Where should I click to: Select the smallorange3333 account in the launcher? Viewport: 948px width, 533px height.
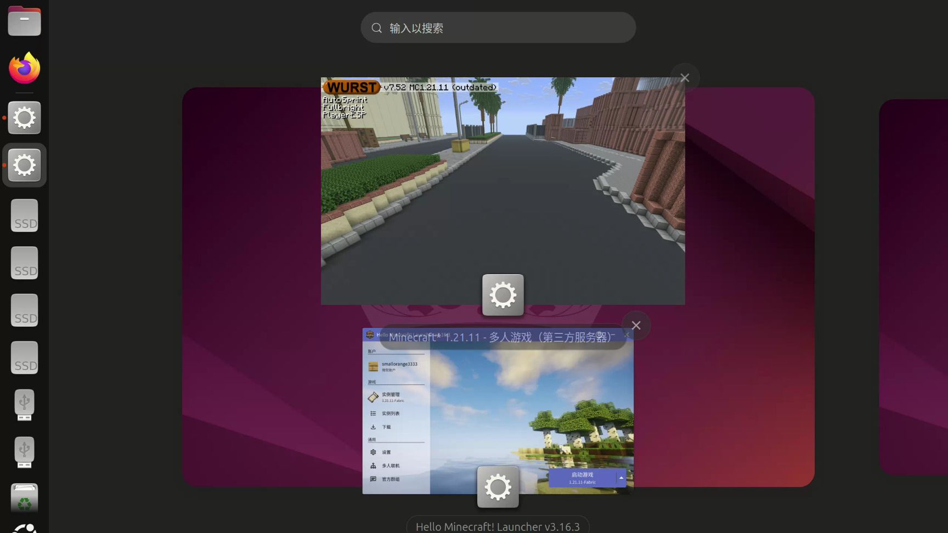pyautogui.click(x=396, y=366)
